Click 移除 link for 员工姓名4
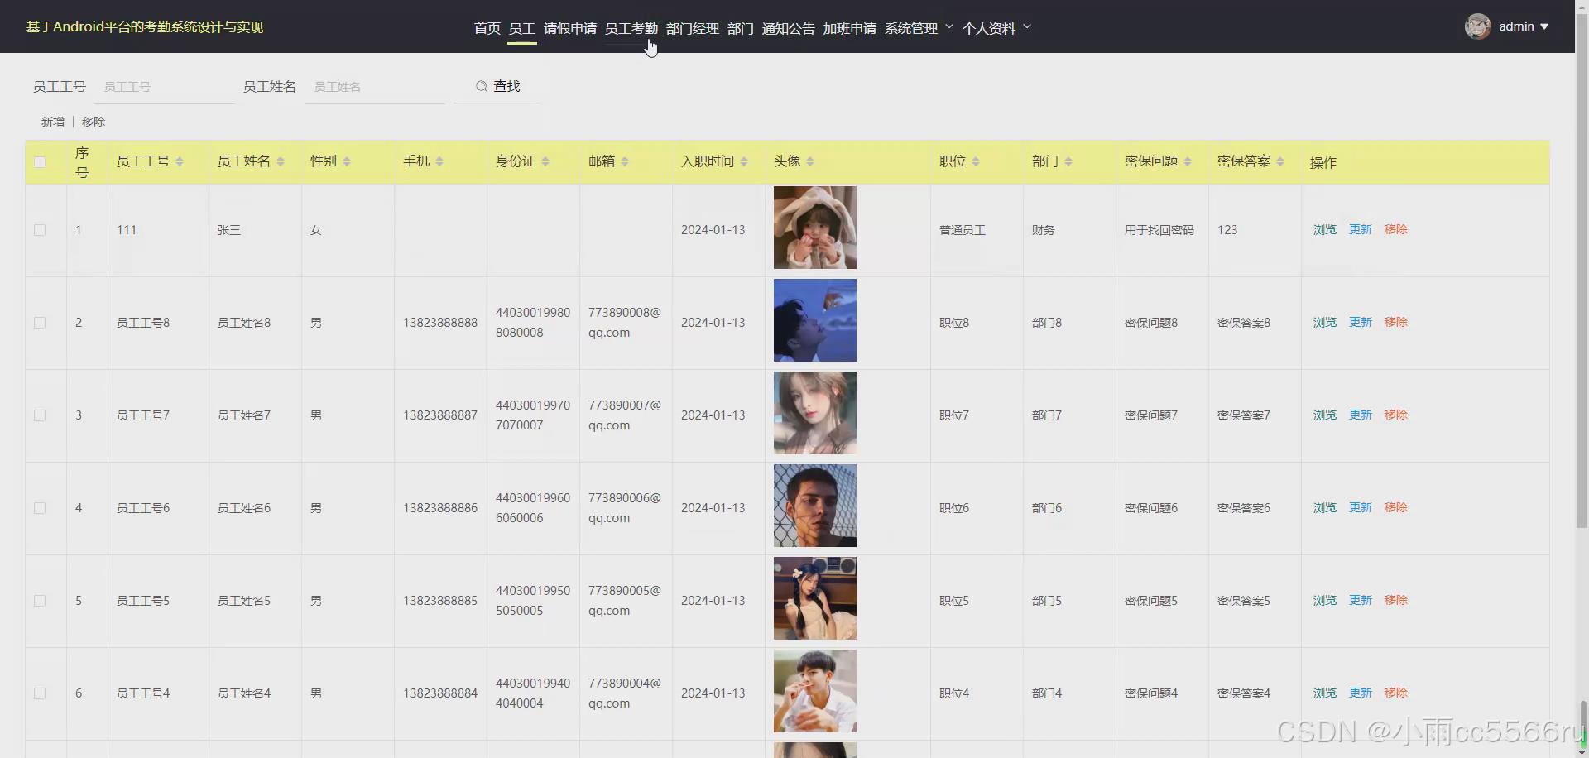1589x758 pixels. tap(1396, 693)
